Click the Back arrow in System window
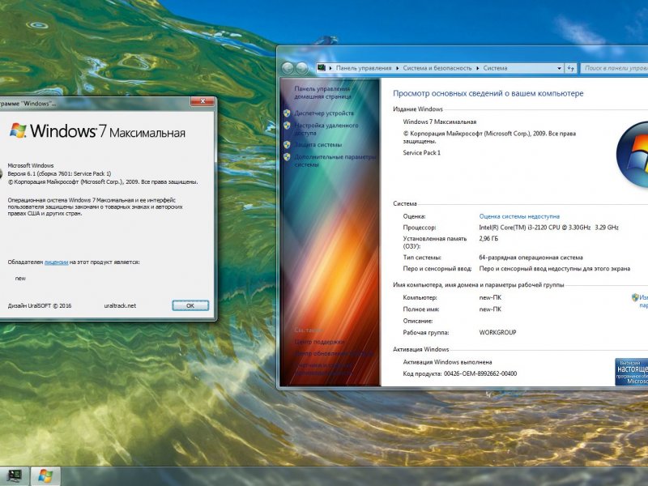Viewport: 648px width, 486px height. (288, 68)
